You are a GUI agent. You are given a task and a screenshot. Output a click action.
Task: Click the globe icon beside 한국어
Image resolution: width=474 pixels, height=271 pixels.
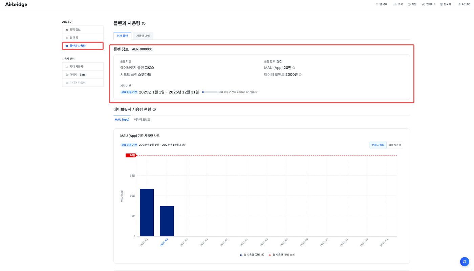tap(441, 4)
